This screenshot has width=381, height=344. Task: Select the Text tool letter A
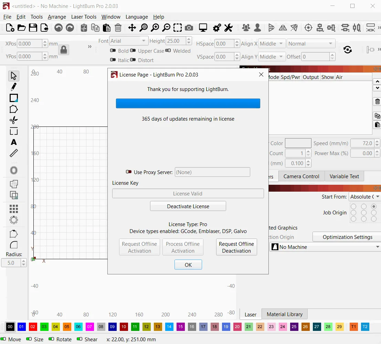point(14,142)
